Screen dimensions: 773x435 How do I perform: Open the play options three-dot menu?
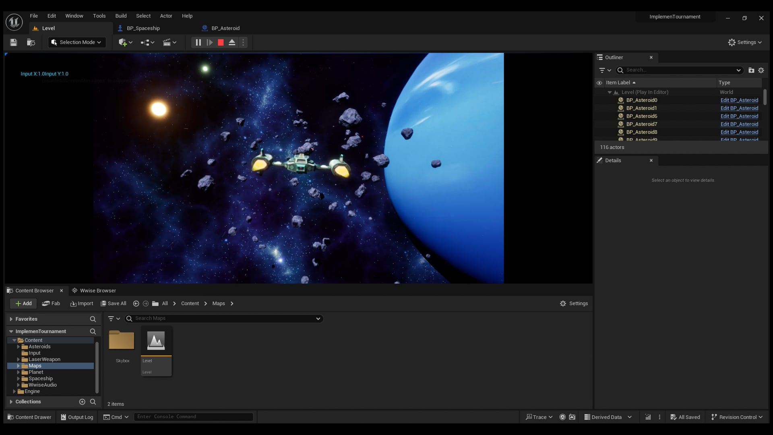[x=243, y=42]
